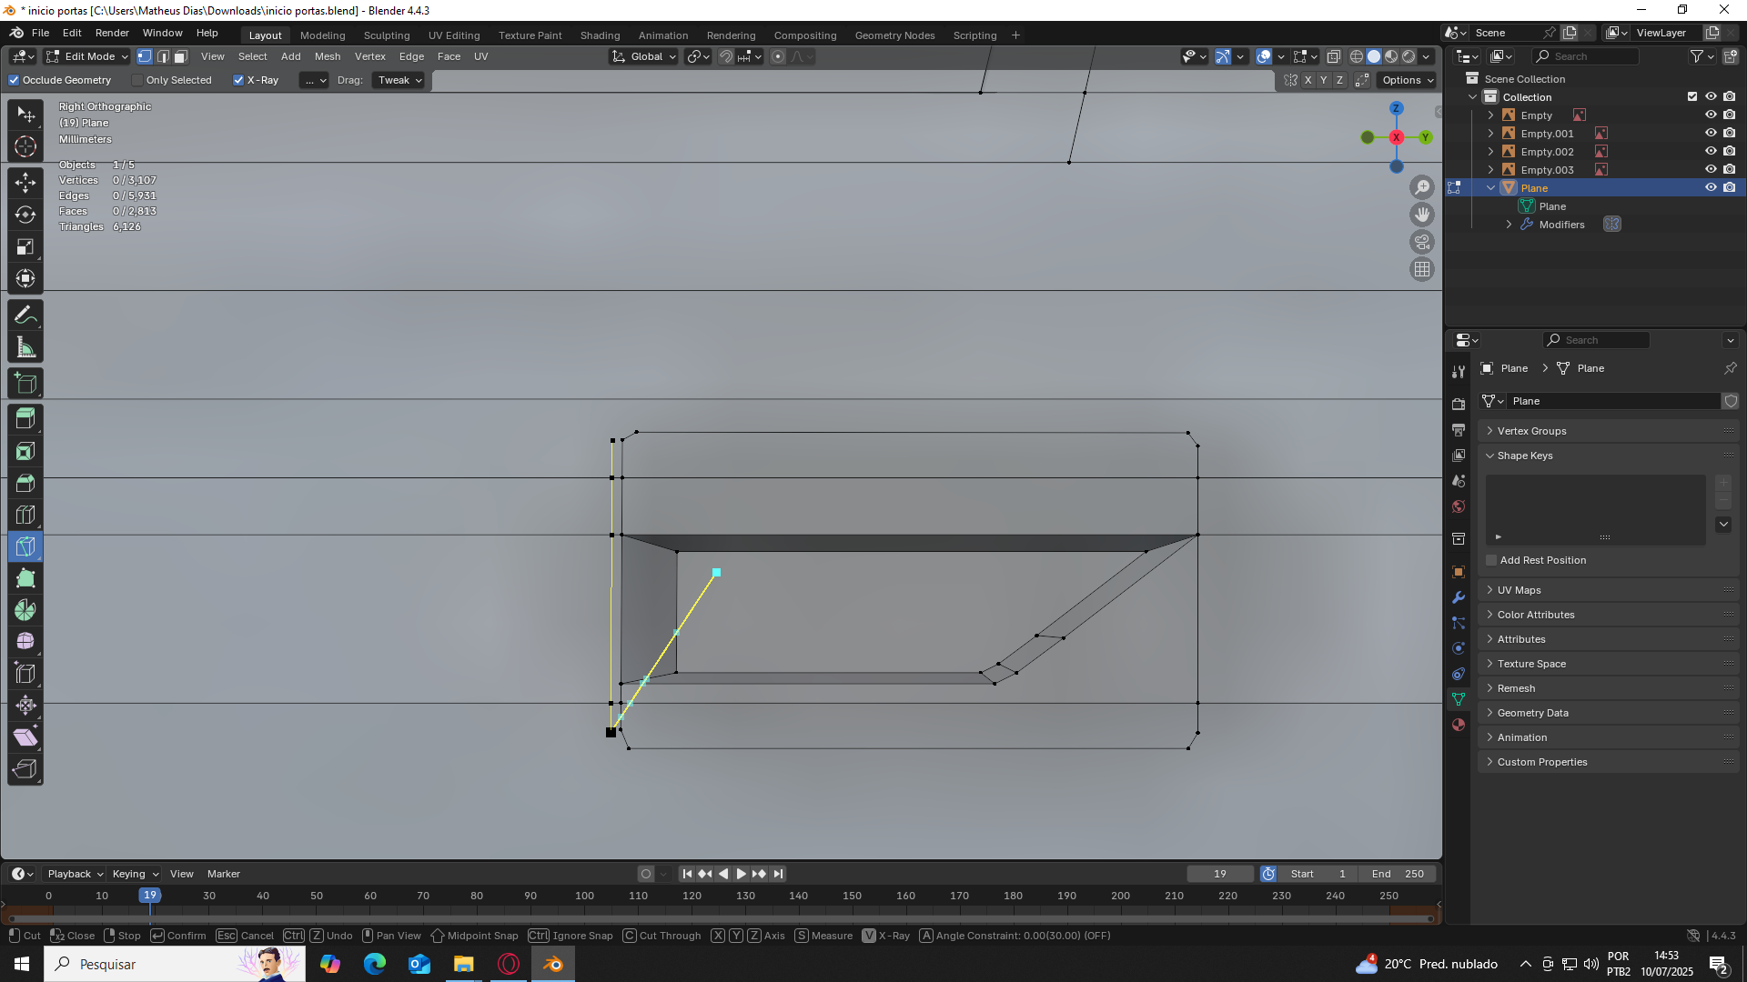Click frame 100 on the timeline

click(584, 896)
